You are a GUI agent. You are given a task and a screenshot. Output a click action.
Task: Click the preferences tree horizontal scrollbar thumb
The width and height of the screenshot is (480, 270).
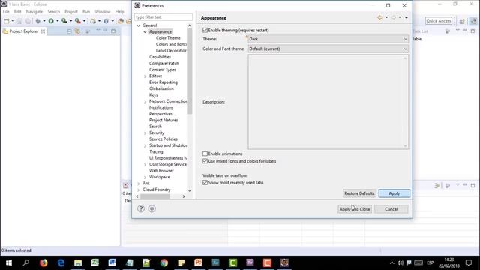pos(155,196)
